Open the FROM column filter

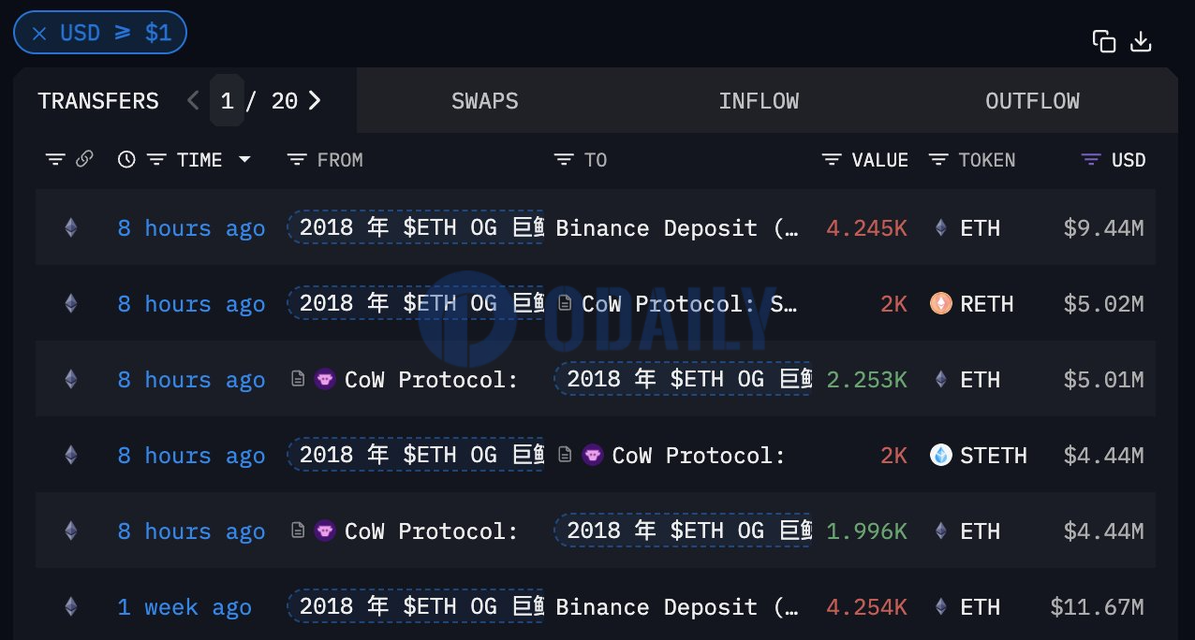click(297, 160)
